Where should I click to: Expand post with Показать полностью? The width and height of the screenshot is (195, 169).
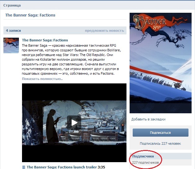coord(42,79)
